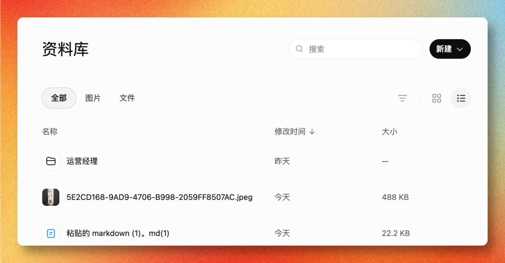Click the search magnifier icon
Image resolution: width=505 pixels, height=263 pixels.
click(299, 49)
